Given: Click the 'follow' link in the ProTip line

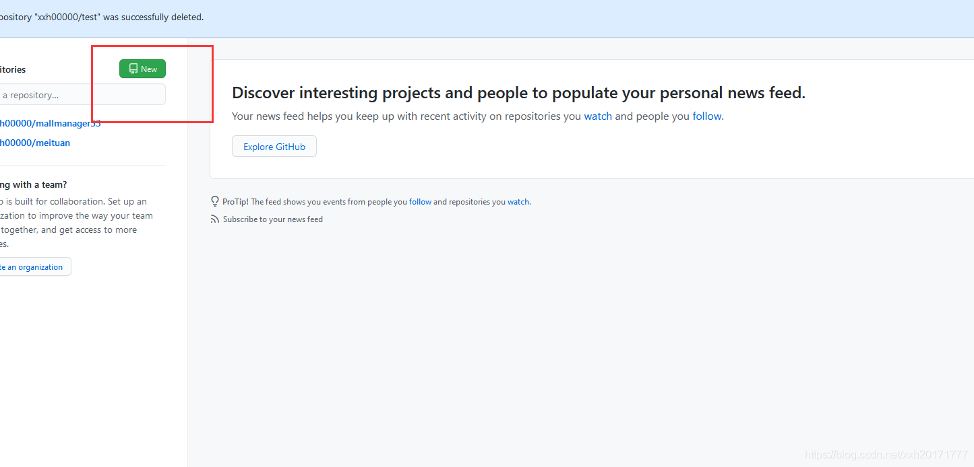Looking at the screenshot, I should pos(420,201).
